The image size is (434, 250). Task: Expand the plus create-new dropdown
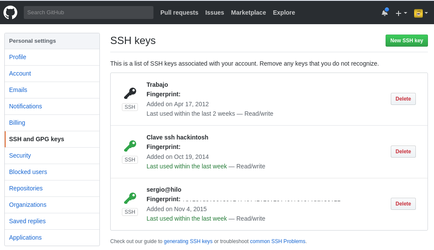[x=401, y=13]
